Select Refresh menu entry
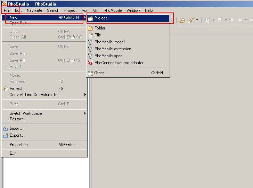253x188 pixels. (44, 88)
